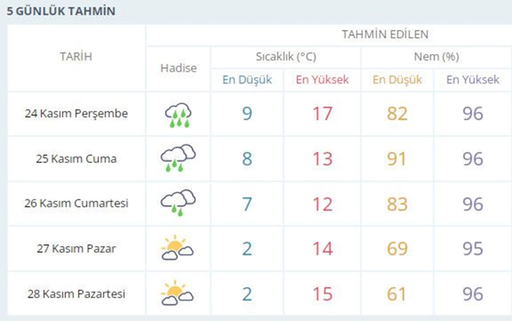Click the TAHMİN EDİLEN header
Image resolution: width=512 pixels, height=321 pixels.
pos(385,35)
